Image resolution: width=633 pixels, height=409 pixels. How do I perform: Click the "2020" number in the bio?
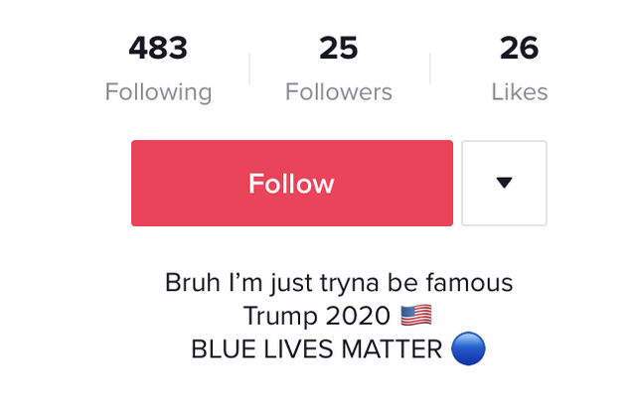(358, 316)
